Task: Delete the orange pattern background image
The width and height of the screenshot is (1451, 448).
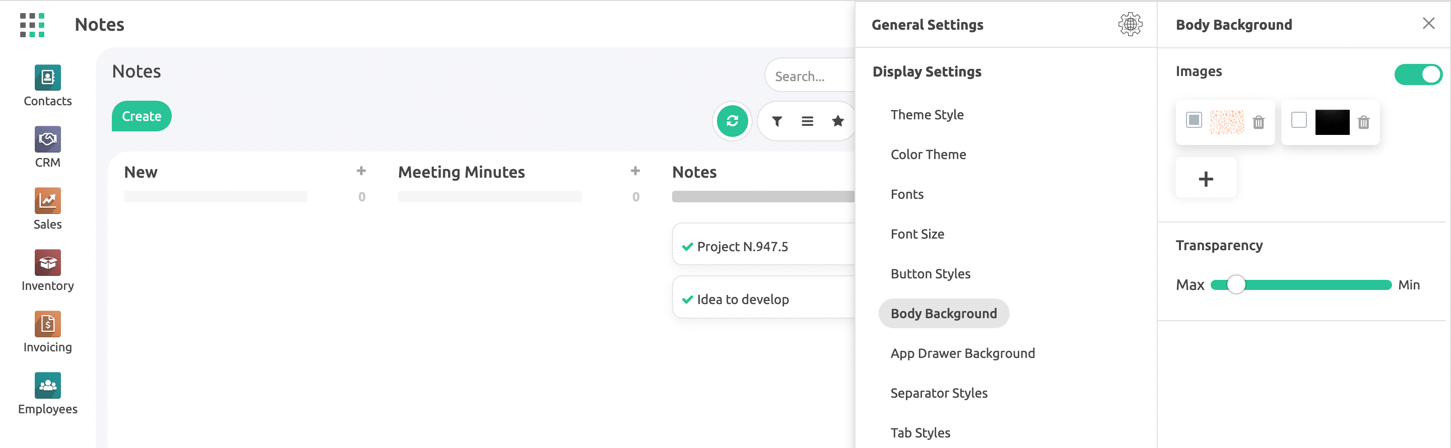Action: point(1258,122)
